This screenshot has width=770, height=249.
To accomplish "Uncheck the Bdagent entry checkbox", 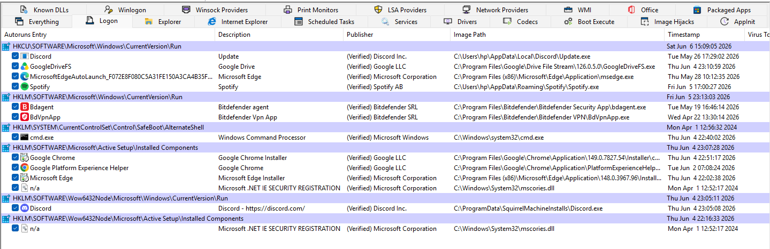I will coord(15,107).
